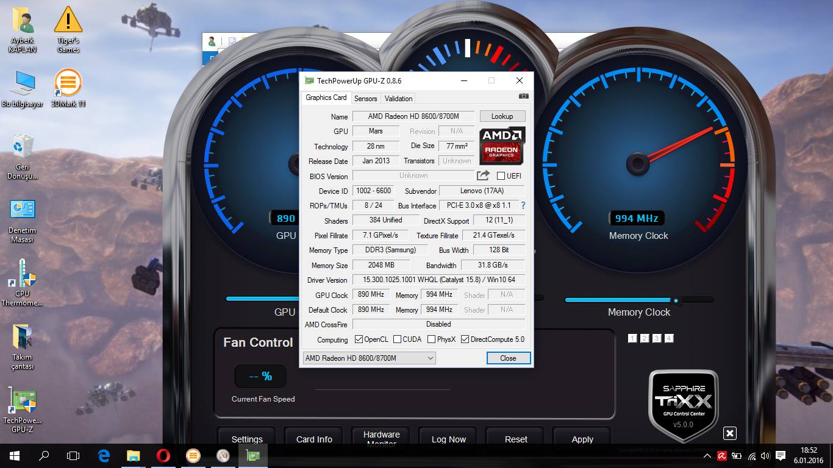
Task: Click the Lookup button
Action: tap(502, 116)
